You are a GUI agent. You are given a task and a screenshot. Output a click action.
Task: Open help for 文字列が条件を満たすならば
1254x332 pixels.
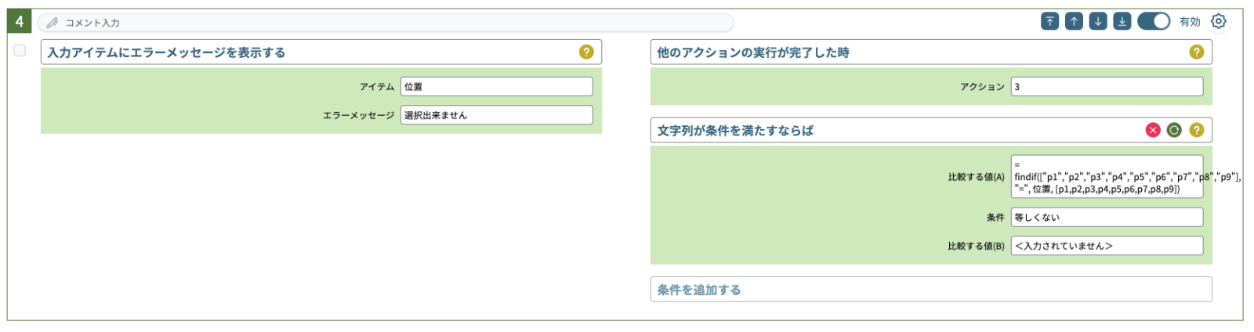(1196, 130)
